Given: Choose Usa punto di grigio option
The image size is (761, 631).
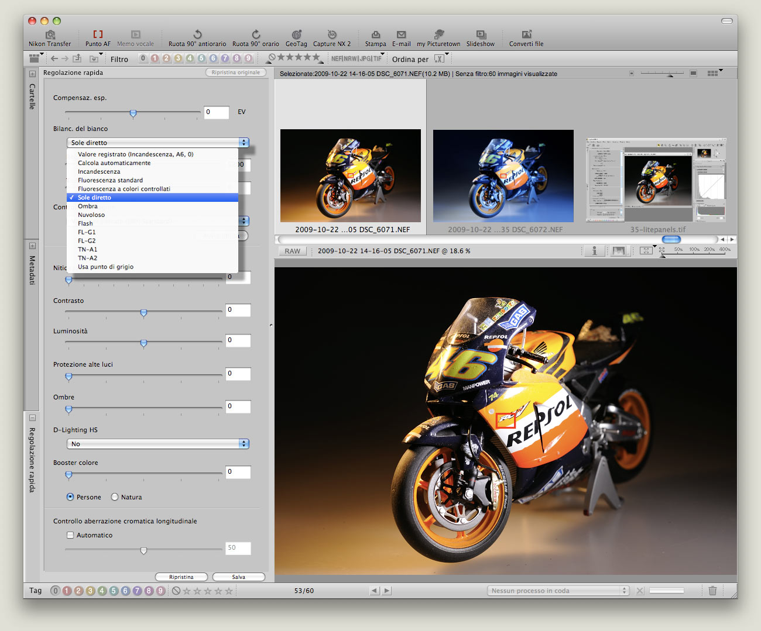Looking at the screenshot, I should (153, 267).
